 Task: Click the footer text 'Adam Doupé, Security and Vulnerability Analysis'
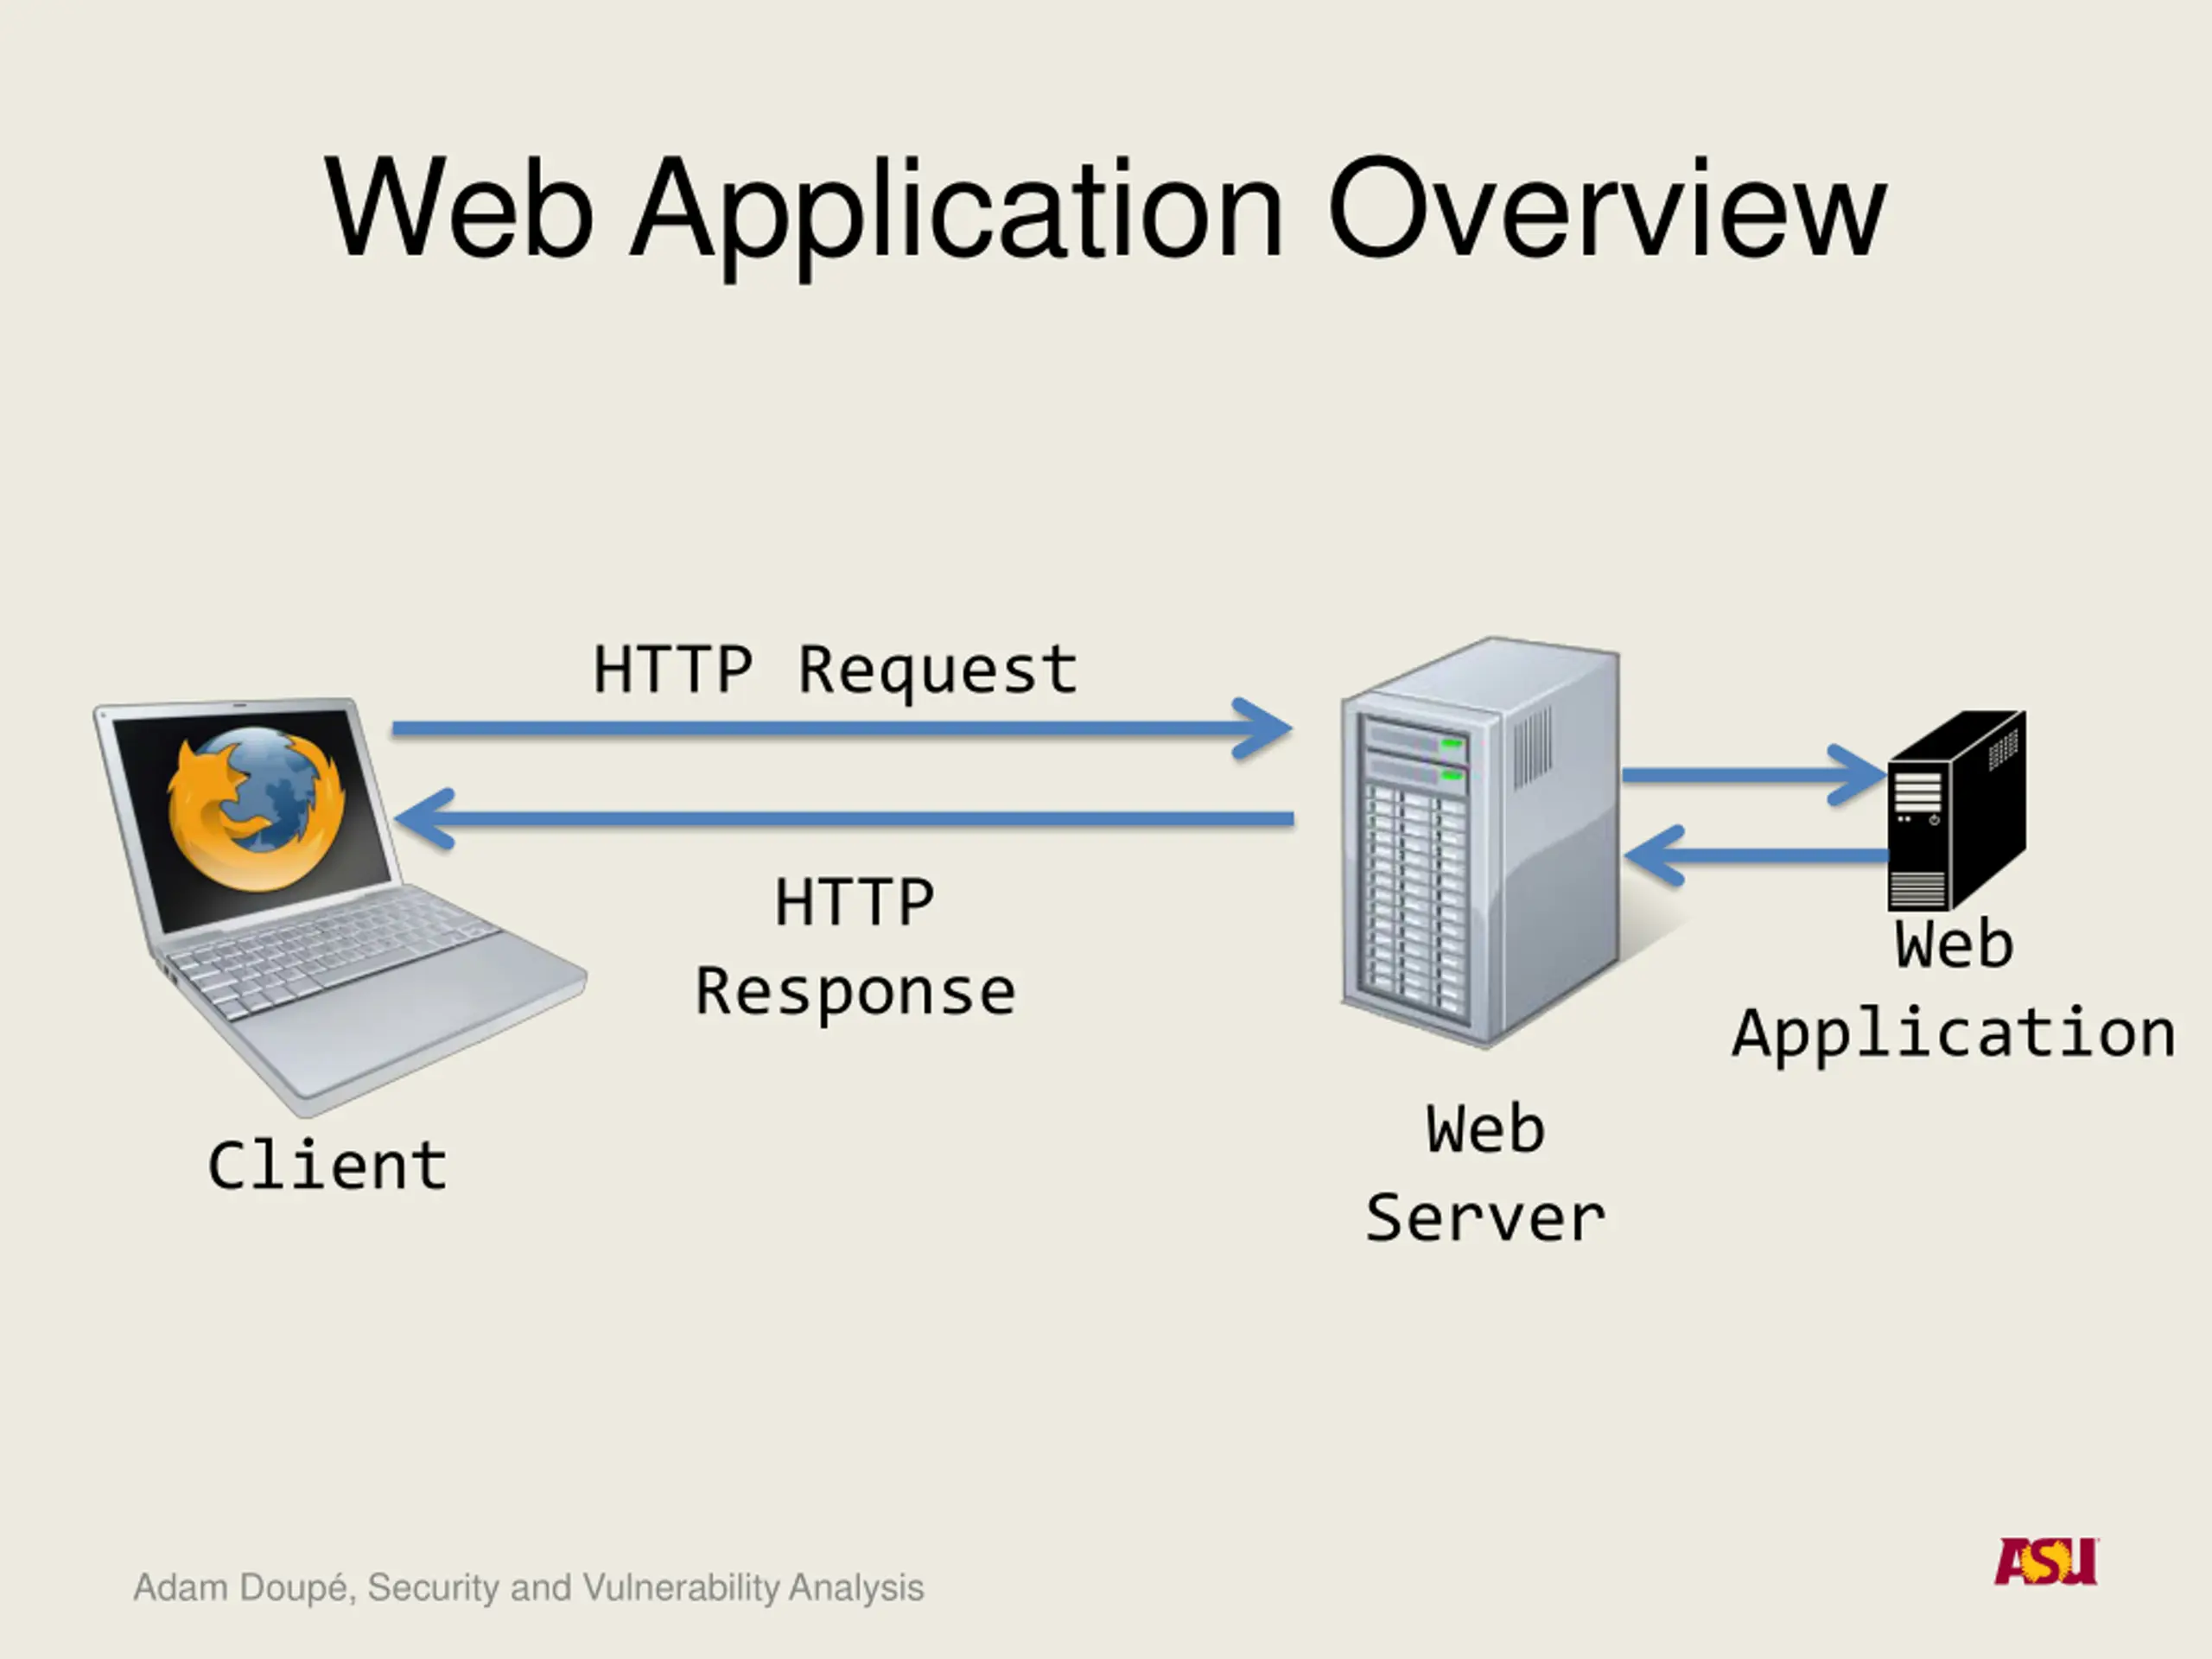coord(529,1588)
